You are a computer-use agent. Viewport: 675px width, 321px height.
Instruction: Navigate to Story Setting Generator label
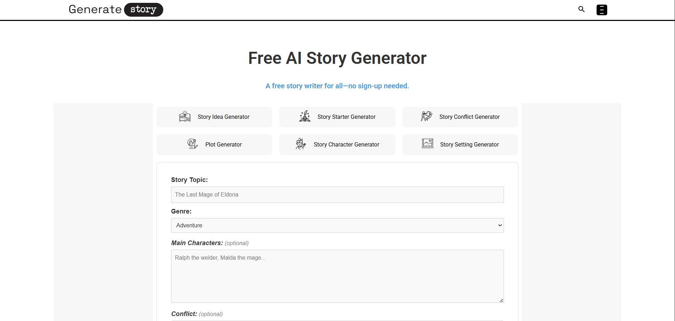point(469,145)
